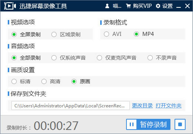Click the recording timer 00:00:27
The image size is (193, 134).
click(x=56, y=125)
